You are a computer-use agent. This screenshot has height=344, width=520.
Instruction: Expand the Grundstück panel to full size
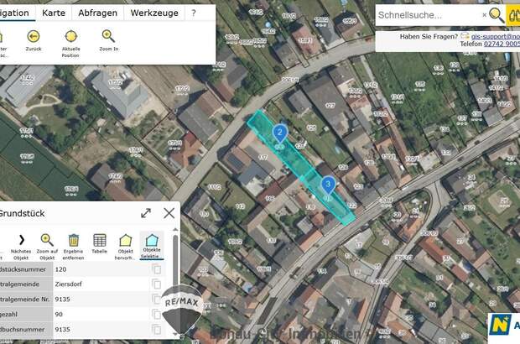tap(146, 213)
